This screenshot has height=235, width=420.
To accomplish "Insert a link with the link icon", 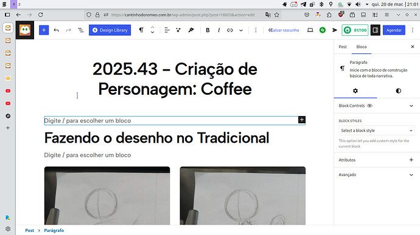I will tap(230, 30).
